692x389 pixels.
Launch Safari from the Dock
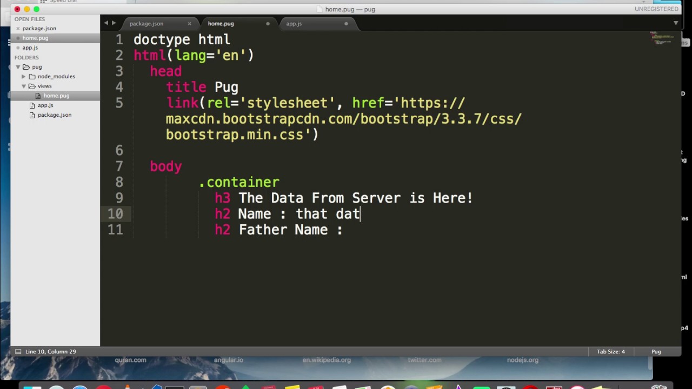click(79, 387)
